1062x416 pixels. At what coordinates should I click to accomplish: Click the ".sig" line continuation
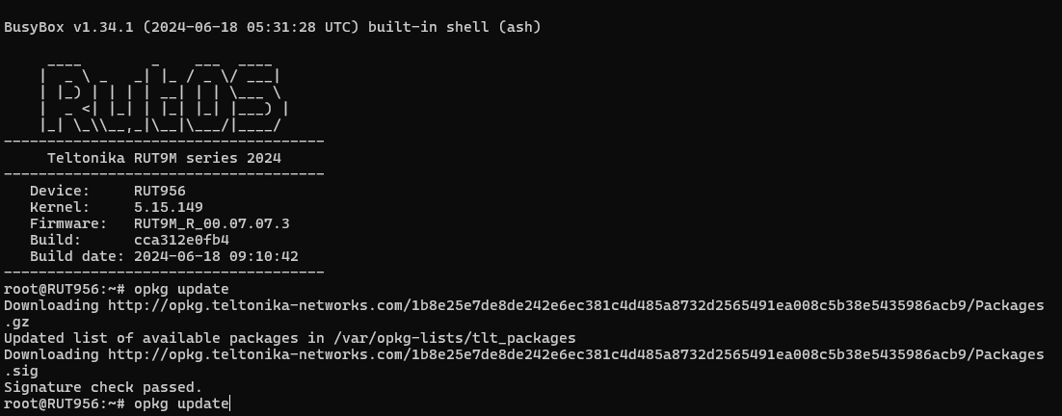coord(20,371)
